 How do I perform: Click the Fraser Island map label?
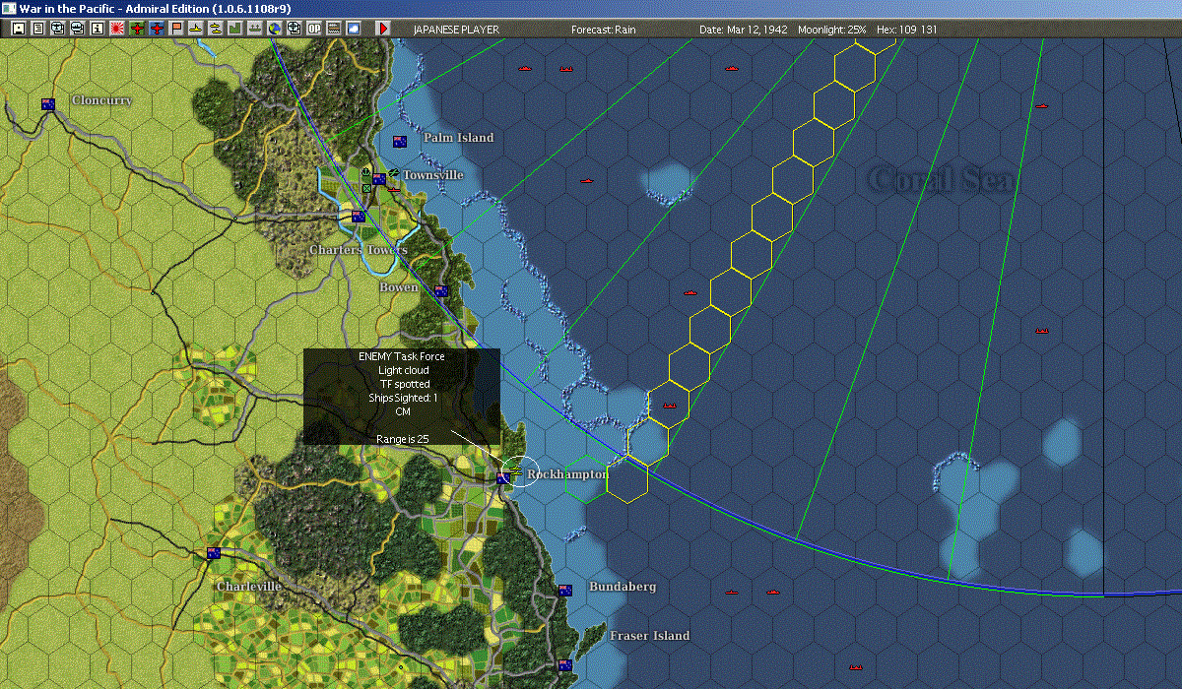tap(650, 636)
